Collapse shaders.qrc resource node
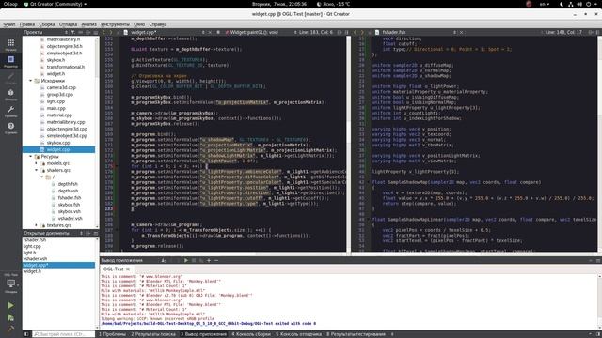Screen dimensions: 602x338 [37, 170]
